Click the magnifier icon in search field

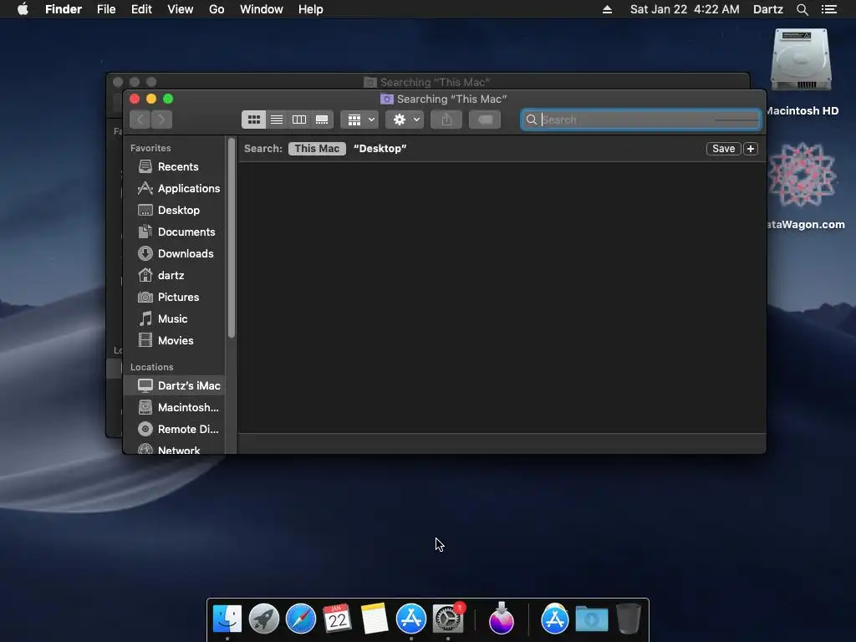pos(531,120)
